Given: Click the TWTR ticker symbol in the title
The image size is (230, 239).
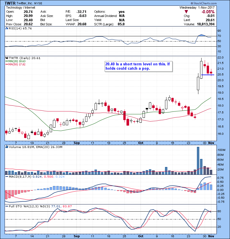Looking at the screenshot, I should click(x=10, y=3).
